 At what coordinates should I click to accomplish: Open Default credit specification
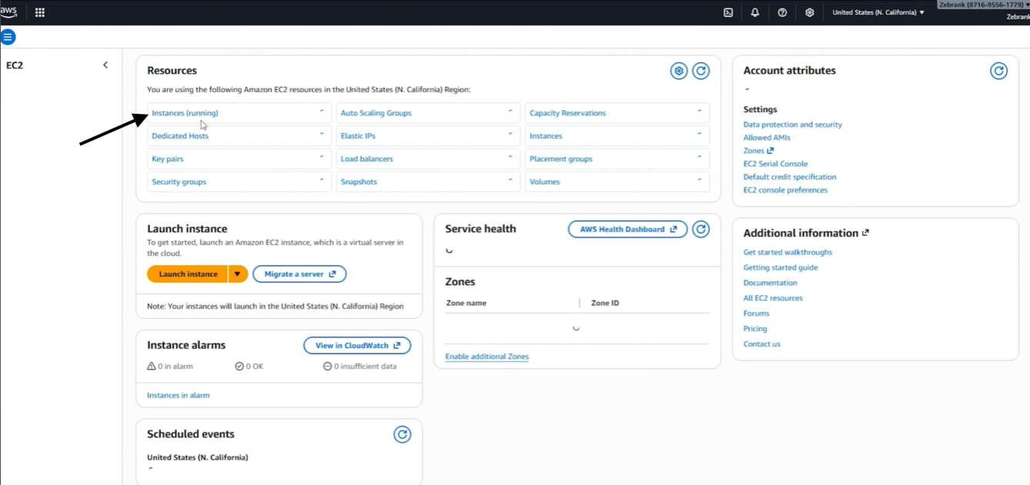(x=790, y=177)
